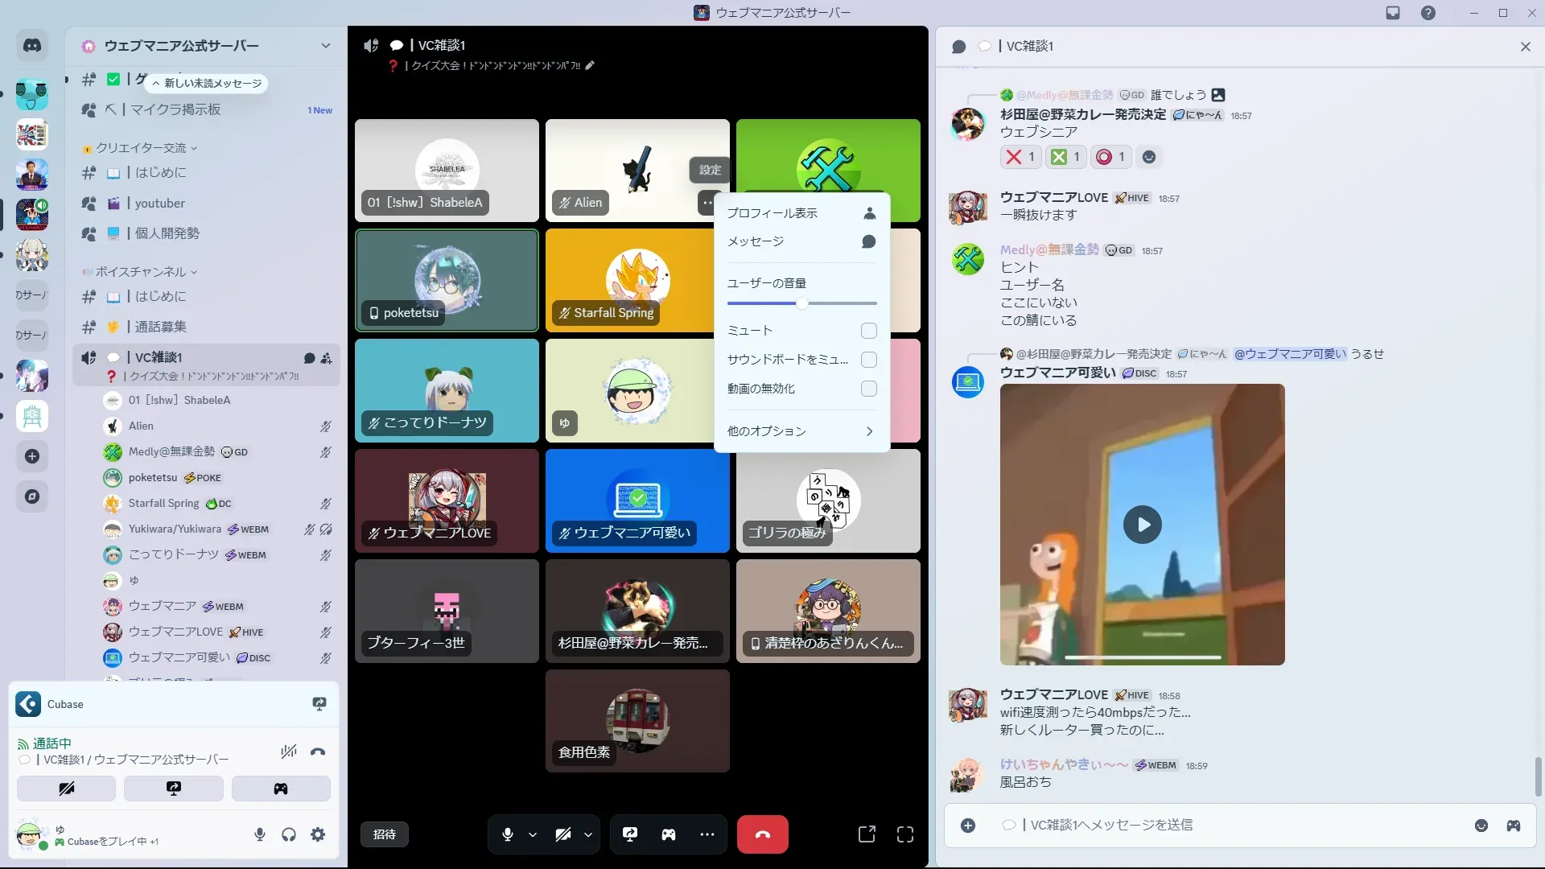The width and height of the screenshot is (1545, 869).
Task: Click the 招待 invite button
Action: tap(385, 834)
